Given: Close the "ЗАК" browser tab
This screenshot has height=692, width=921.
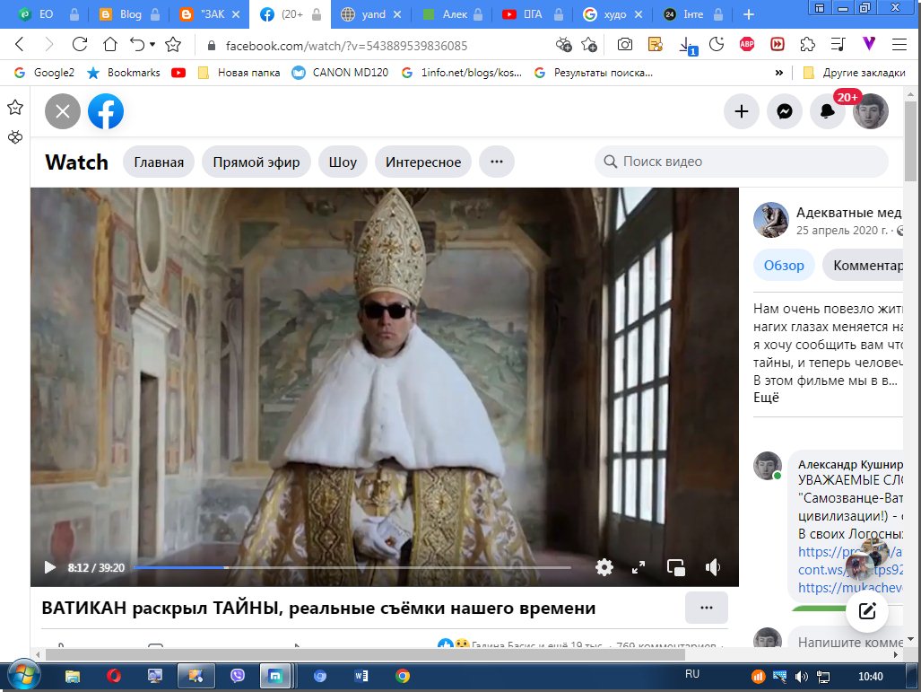Looking at the screenshot, I should [x=236, y=14].
